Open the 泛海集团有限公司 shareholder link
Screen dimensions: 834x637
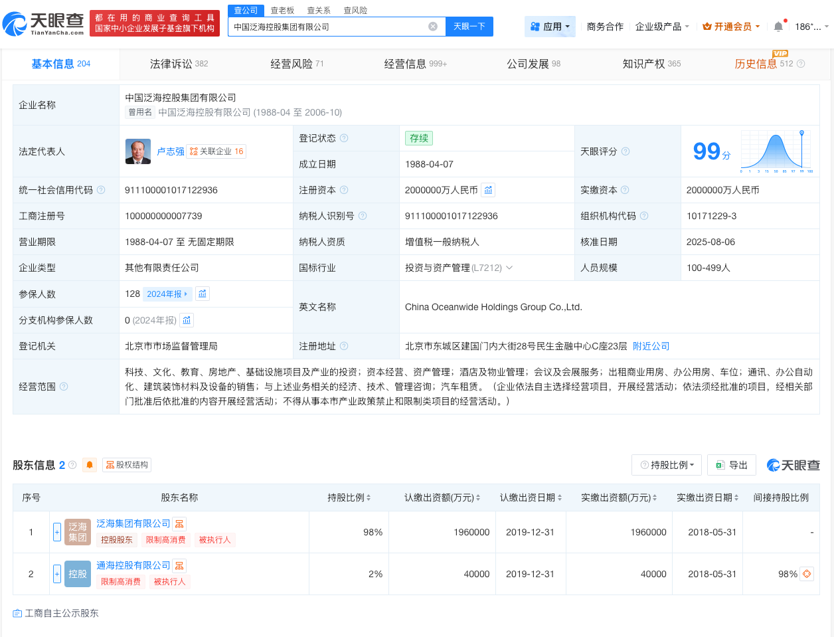(x=133, y=523)
